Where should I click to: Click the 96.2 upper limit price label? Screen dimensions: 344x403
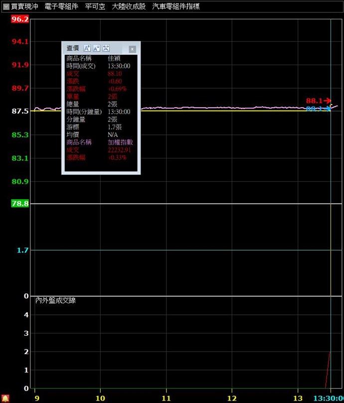(x=20, y=19)
